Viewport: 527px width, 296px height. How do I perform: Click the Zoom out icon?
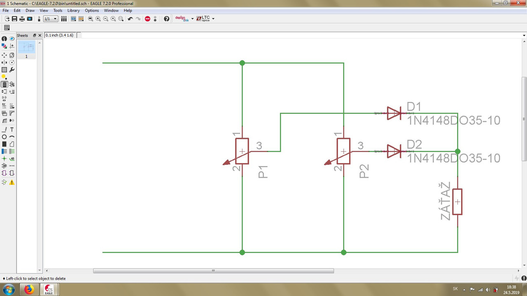pos(106,19)
